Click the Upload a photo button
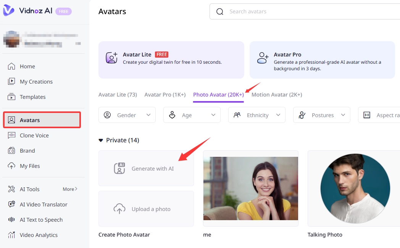The width and height of the screenshot is (400, 248). (x=146, y=209)
